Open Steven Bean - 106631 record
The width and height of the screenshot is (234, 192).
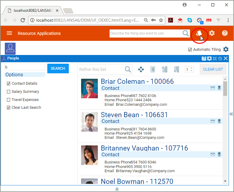click(134, 115)
